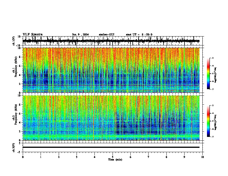The image size is (228, 176).
Task: Click the "ch.1(V)" waveform axis label
Action: point(14,41)
